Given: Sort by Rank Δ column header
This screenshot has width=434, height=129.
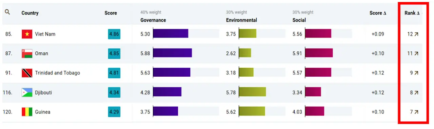Looking at the screenshot, I should 412,13.
